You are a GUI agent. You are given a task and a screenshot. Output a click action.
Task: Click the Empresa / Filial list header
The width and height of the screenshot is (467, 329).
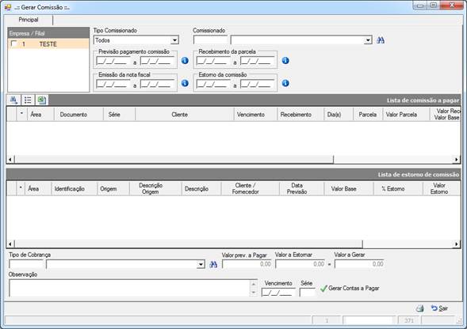[x=48, y=33]
